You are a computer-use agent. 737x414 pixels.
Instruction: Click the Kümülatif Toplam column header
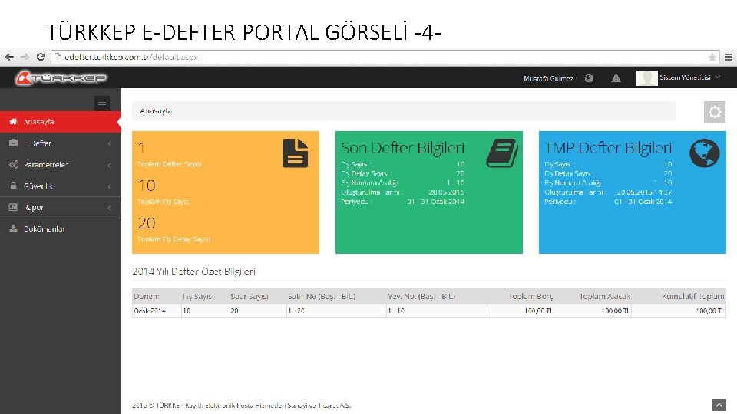tap(693, 296)
